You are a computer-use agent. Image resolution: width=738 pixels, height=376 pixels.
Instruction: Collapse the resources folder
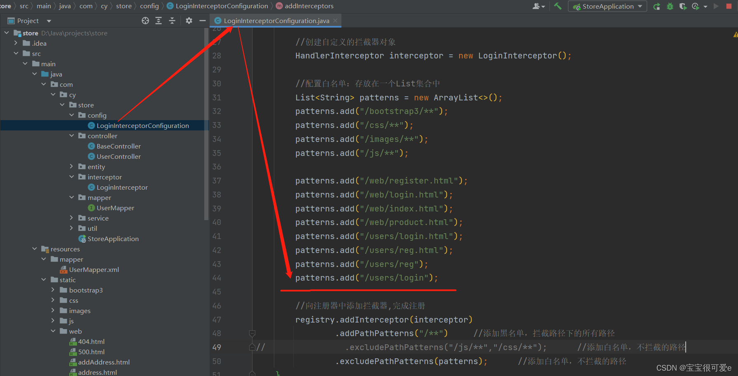pyautogui.click(x=34, y=248)
